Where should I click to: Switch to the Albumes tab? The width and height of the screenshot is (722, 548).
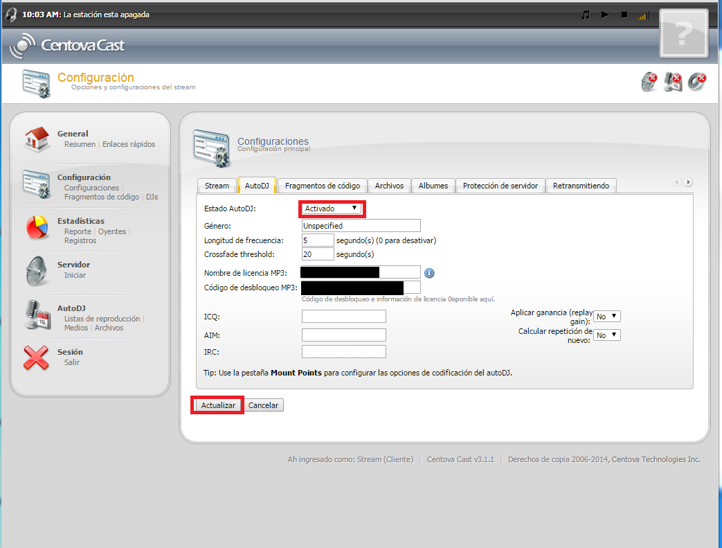(x=433, y=186)
